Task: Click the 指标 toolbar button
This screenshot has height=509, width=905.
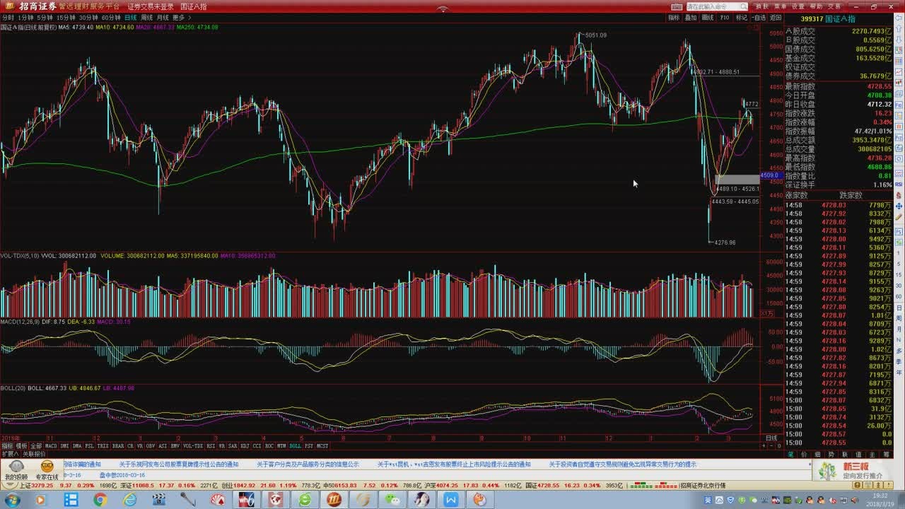Action: 674,18
